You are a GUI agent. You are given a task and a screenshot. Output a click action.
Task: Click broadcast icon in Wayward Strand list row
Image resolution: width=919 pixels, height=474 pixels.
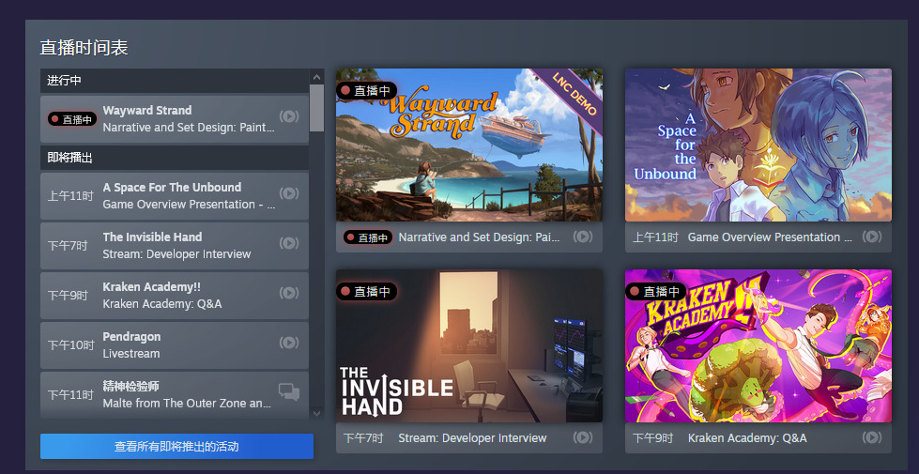coord(289,116)
